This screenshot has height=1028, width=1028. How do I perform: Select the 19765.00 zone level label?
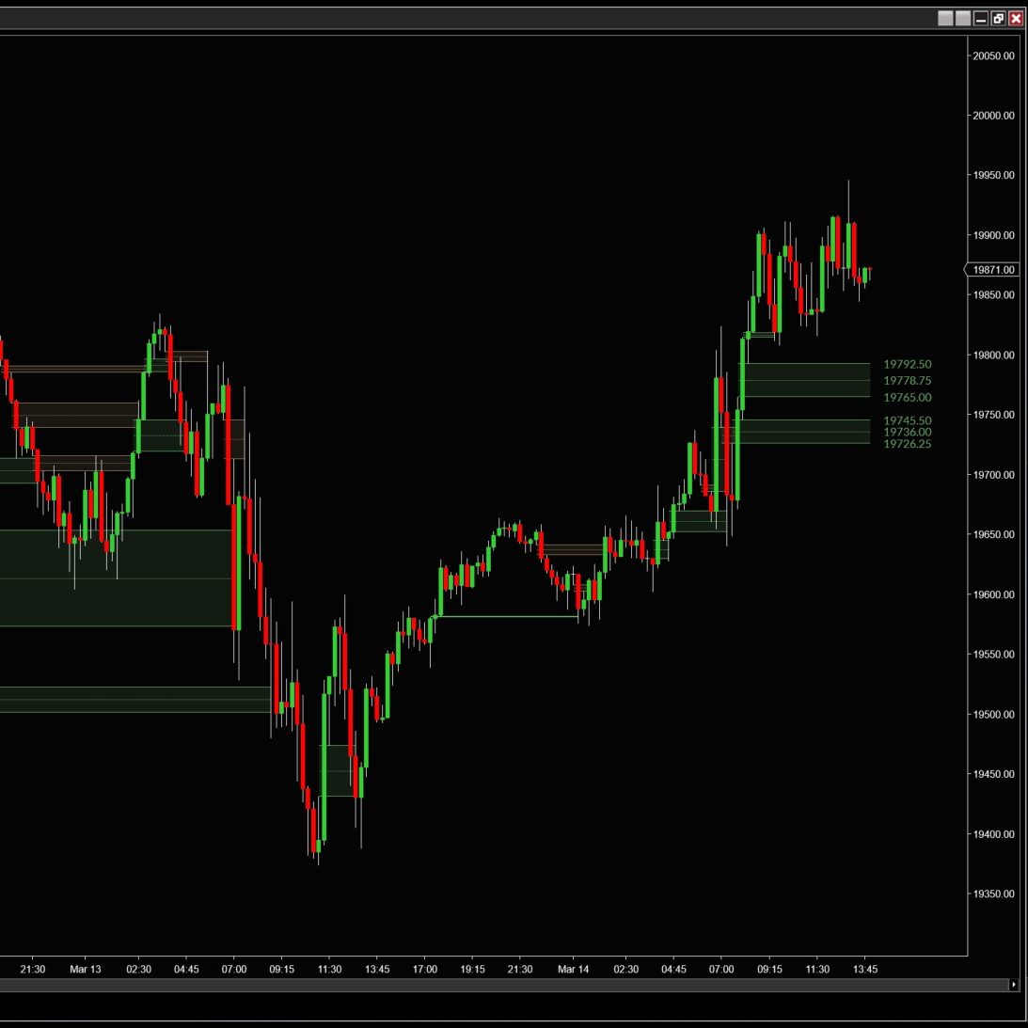click(x=907, y=398)
